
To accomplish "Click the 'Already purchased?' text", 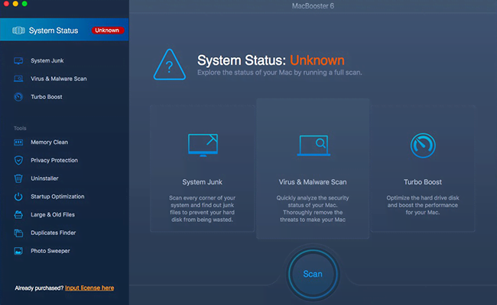I will coord(39,288).
